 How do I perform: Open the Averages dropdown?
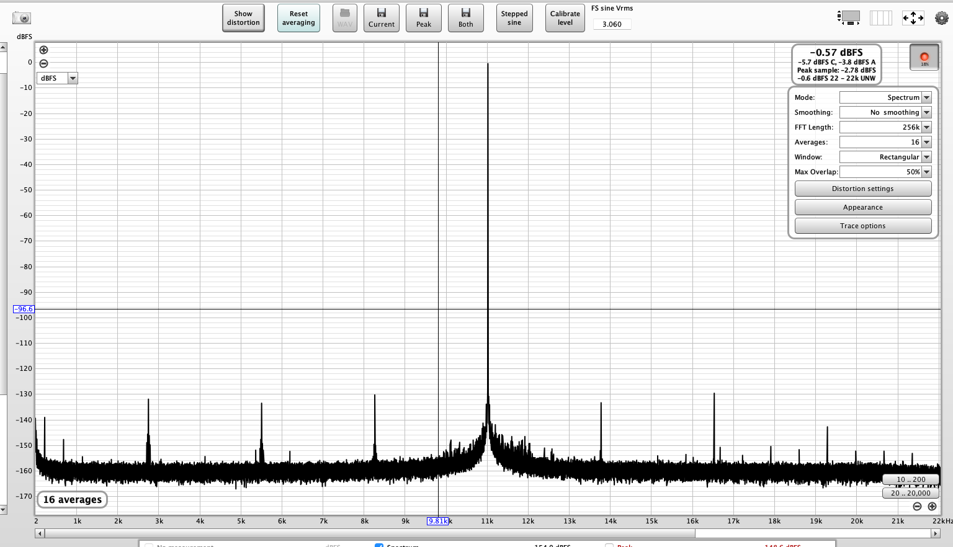[x=885, y=142]
